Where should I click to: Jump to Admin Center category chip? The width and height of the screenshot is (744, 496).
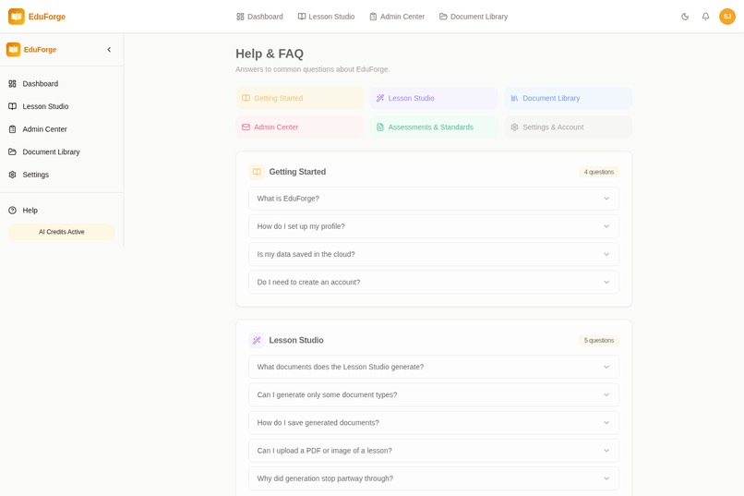[x=299, y=127]
